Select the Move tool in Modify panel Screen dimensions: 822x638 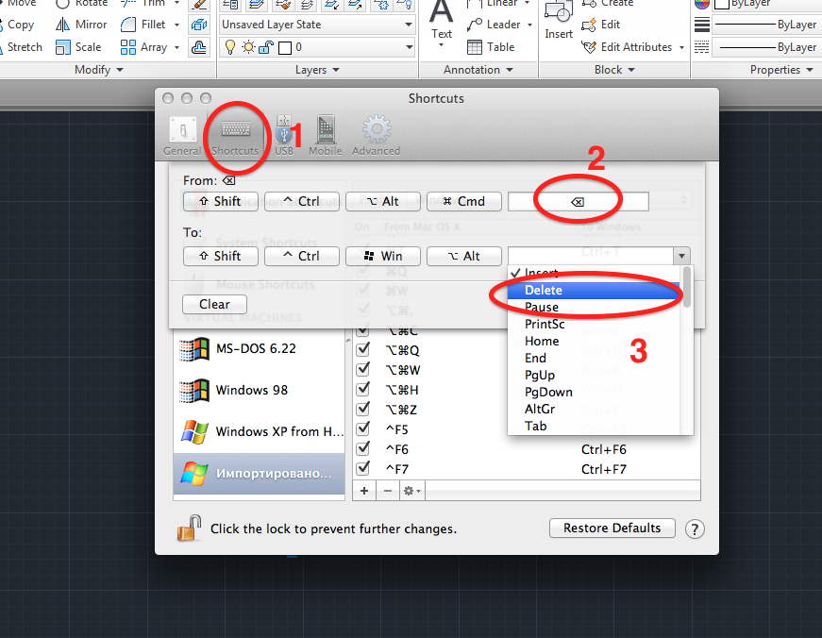coord(19,3)
